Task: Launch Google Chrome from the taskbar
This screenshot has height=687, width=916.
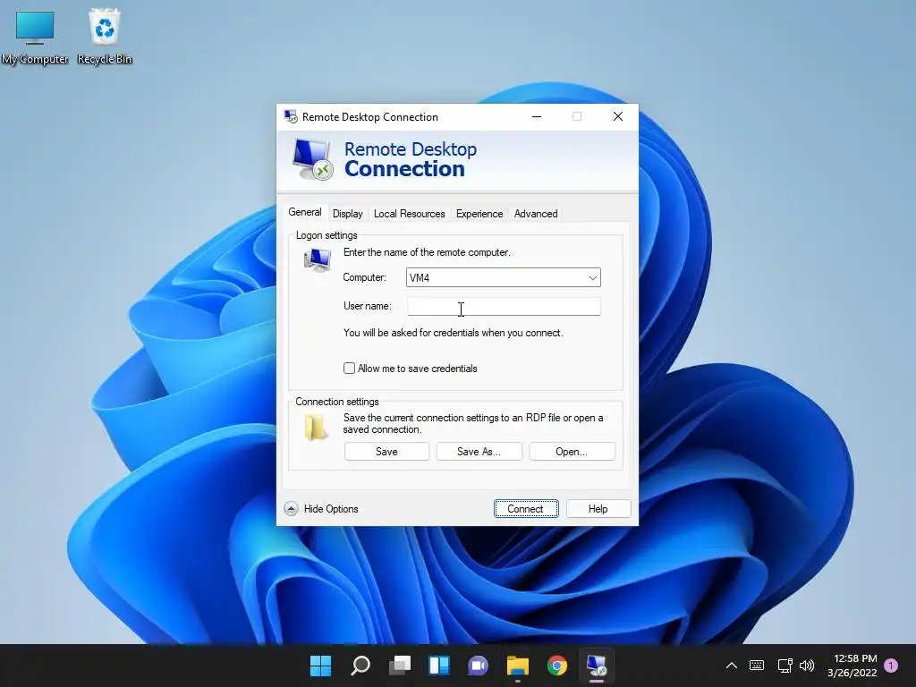Action: tap(556, 666)
